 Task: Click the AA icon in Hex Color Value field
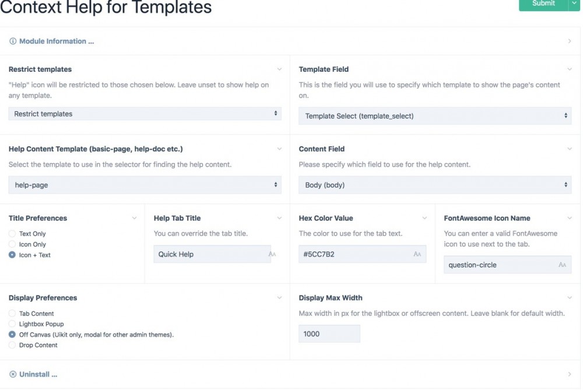pos(417,254)
